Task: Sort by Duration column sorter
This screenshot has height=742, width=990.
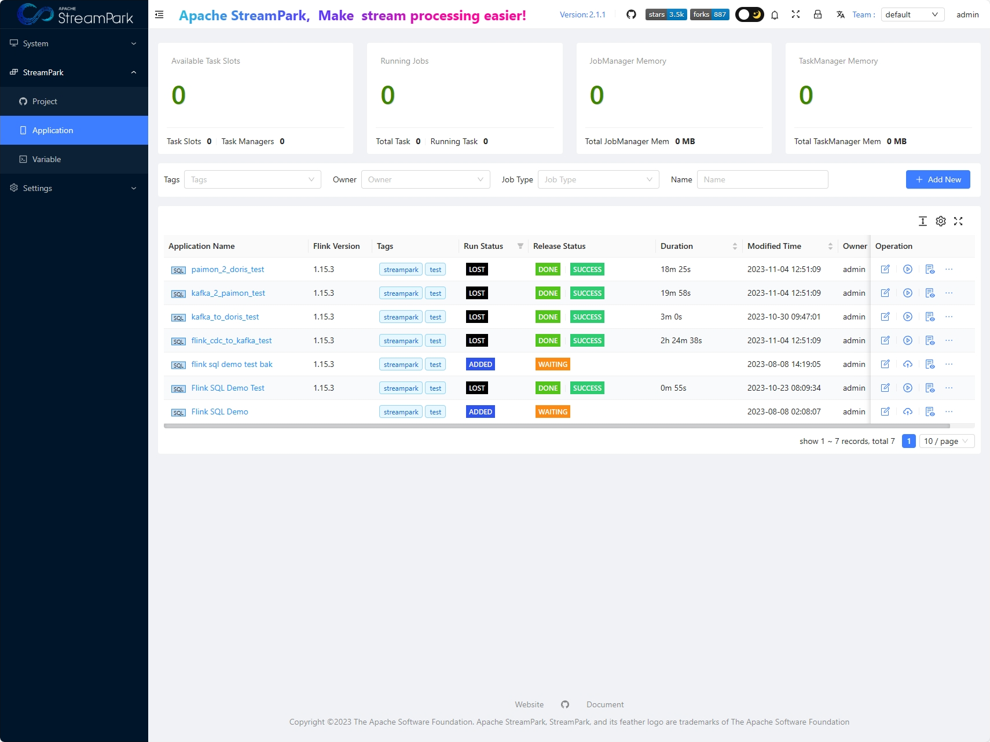Action: click(x=735, y=246)
